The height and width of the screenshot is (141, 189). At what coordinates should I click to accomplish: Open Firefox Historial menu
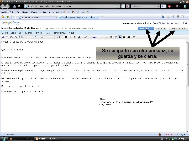[x=25, y=12]
